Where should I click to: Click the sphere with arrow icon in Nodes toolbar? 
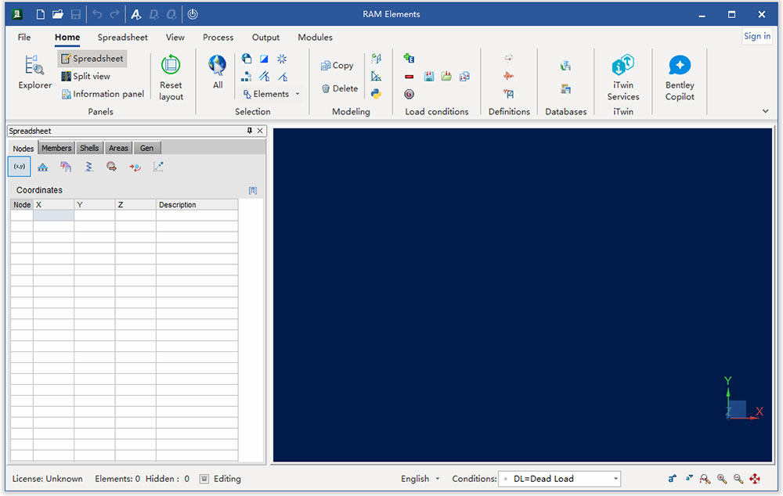pos(111,167)
